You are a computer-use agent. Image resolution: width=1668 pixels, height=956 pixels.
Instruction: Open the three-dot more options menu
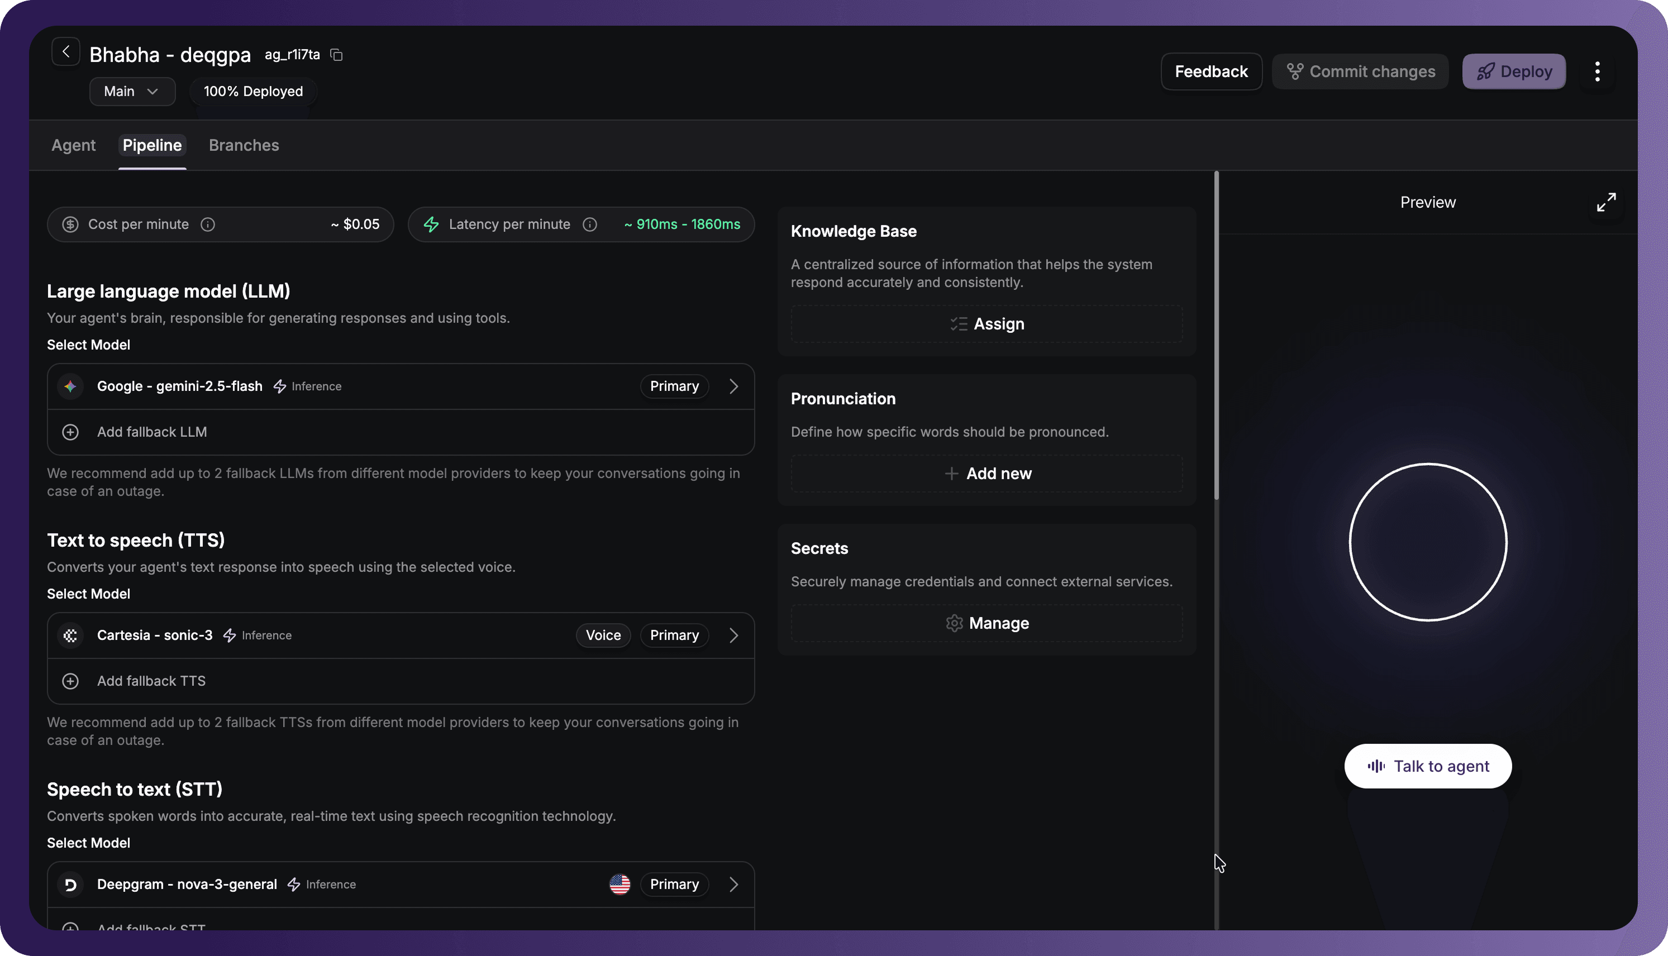click(x=1597, y=71)
